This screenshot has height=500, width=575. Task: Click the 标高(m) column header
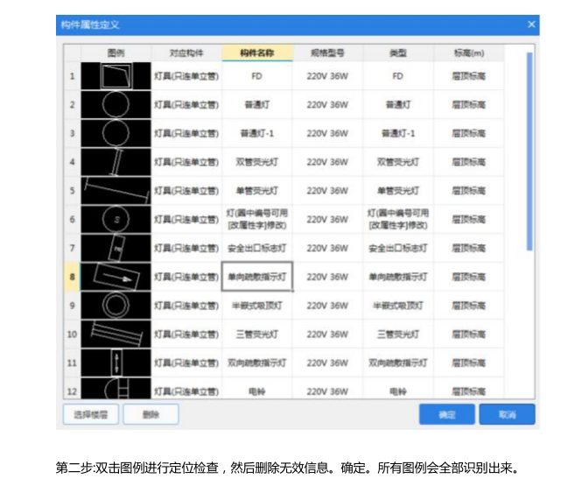point(468,53)
